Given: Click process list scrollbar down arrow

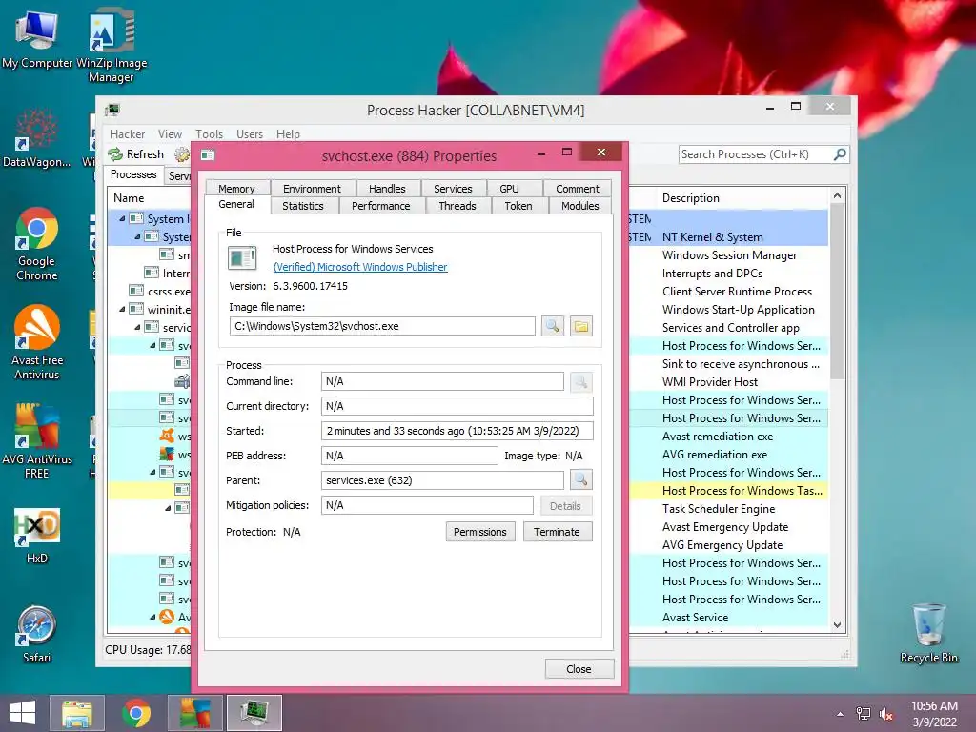Looking at the screenshot, I should point(837,625).
